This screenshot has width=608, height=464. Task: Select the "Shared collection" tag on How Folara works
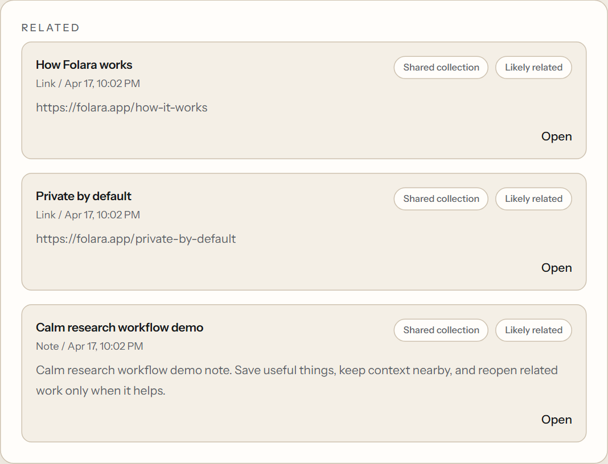click(441, 67)
